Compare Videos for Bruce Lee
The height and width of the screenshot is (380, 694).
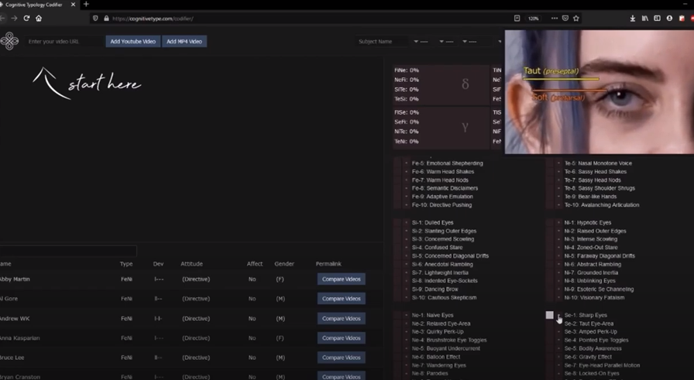point(342,358)
